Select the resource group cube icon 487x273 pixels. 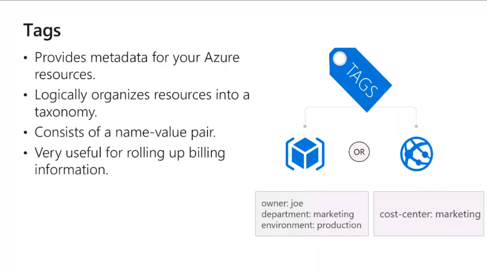(305, 154)
